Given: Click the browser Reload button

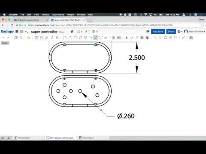Looking at the screenshot, I should click(12, 25).
